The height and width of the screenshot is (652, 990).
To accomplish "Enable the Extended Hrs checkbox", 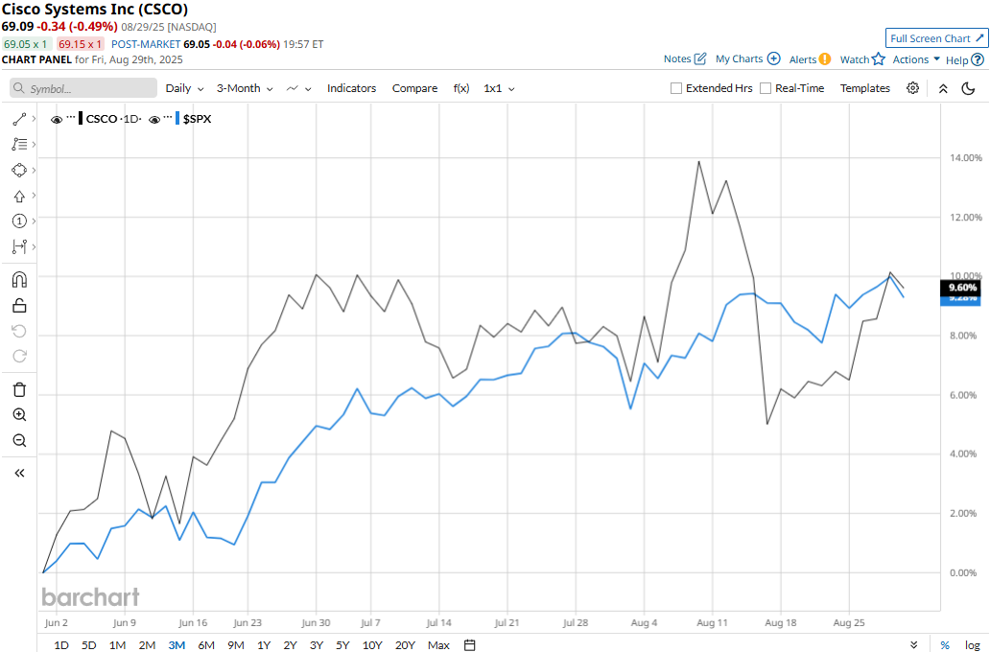I will [676, 88].
